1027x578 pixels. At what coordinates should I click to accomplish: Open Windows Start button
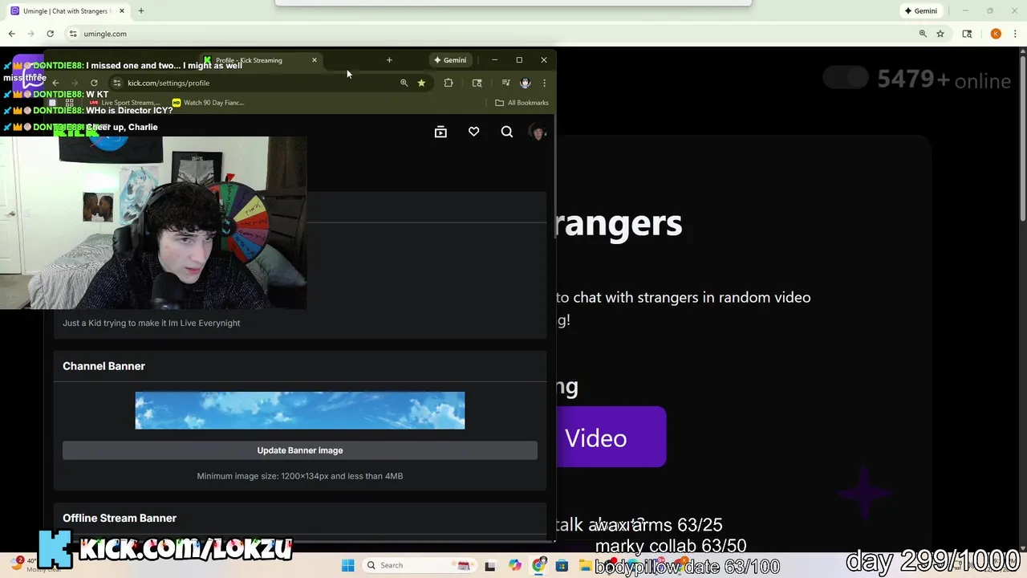point(347,565)
